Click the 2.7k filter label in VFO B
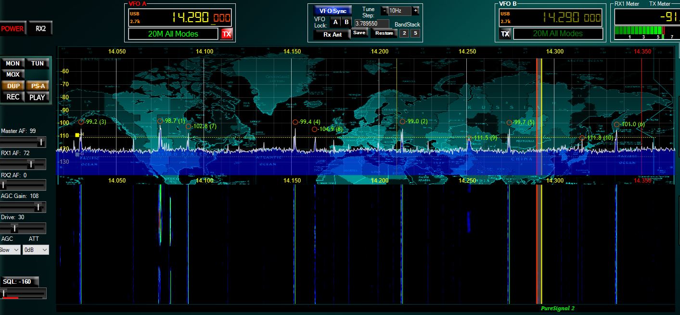 click(505, 21)
